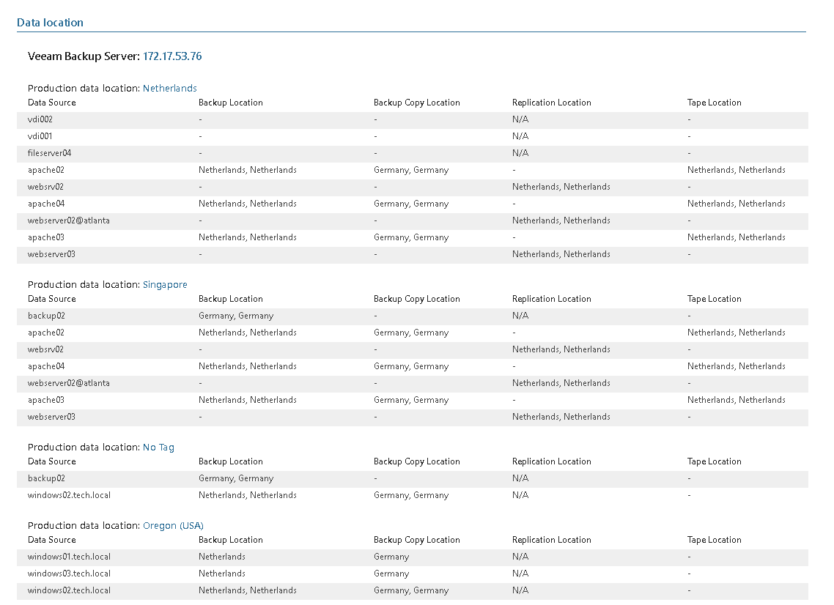Image resolution: width=834 pixels, height=605 pixels.
Task: Select the windows01.tech.local data source
Action: [69, 557]
